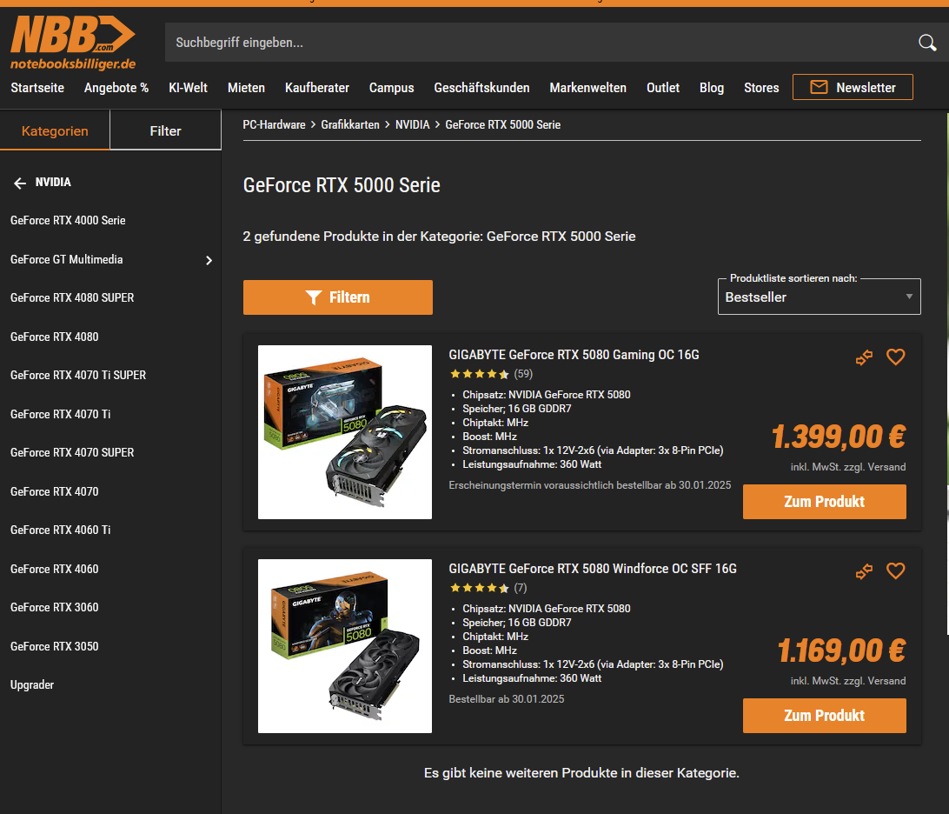The height and width of the screenshot is (814, 949).
Task: Open the Geschäftskunden menu item
Action: [481, 88]
